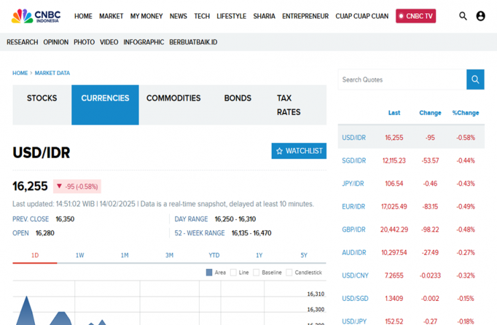Image resolution: width=497 pixels, height=325 pixels.
Task: Click the Search Quotes input field
Action: [x=402, y=80]
